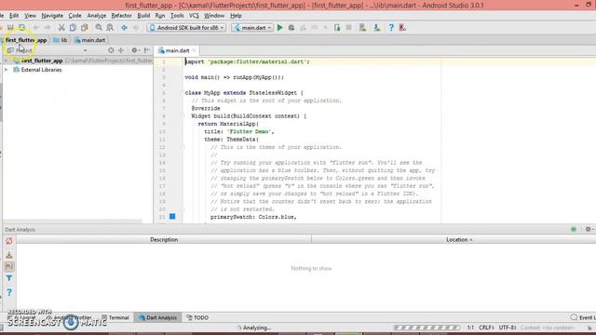Viewport: 596px width, 335px height.
Task: Open the Terminal tool window tab
Action: click(115, 317)
